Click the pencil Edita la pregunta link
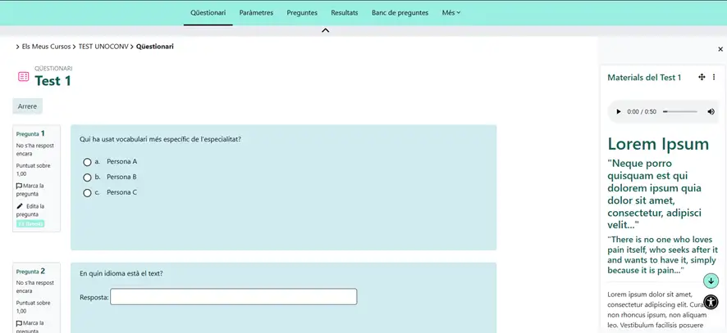 30,210
